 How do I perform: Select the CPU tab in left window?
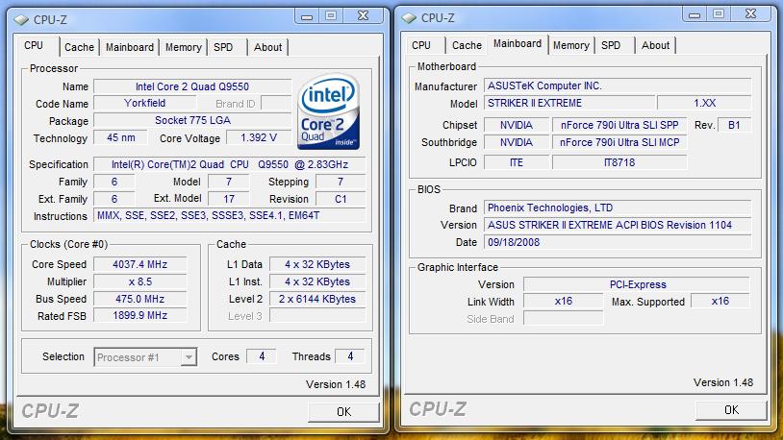34,45
